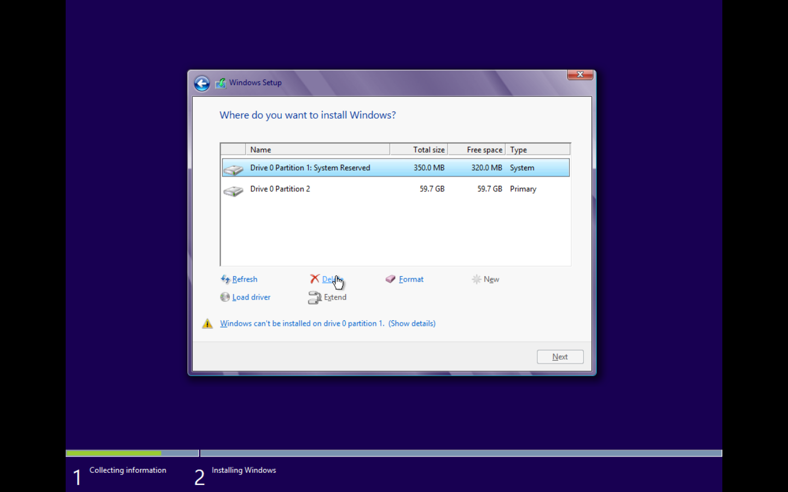
Task: Select Drive 0 Partition 1: System Reserved
Action: 396,168
